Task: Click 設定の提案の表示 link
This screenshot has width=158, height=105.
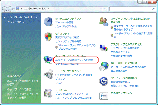Action: (120, 82)
